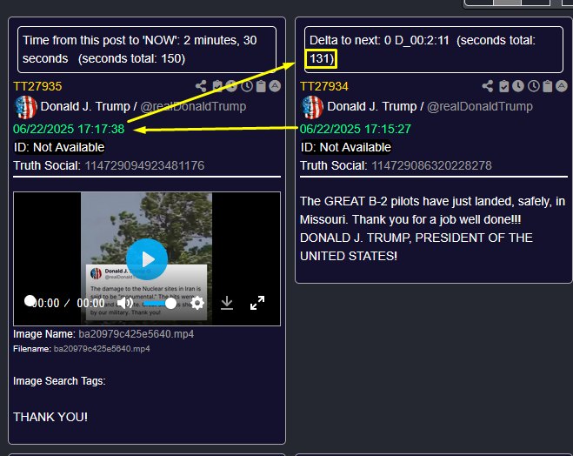Image resolution: width=573 pixels, height=456 pixels.
Task: Click clipboard-check icon on post TT27935
Action: (217, 86)
